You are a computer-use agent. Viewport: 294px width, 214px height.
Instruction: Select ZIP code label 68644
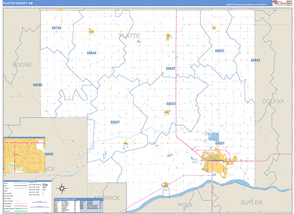pyautogui.click(x=92, y=53)
